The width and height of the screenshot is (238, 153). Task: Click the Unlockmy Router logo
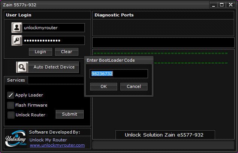pos(16,138)
